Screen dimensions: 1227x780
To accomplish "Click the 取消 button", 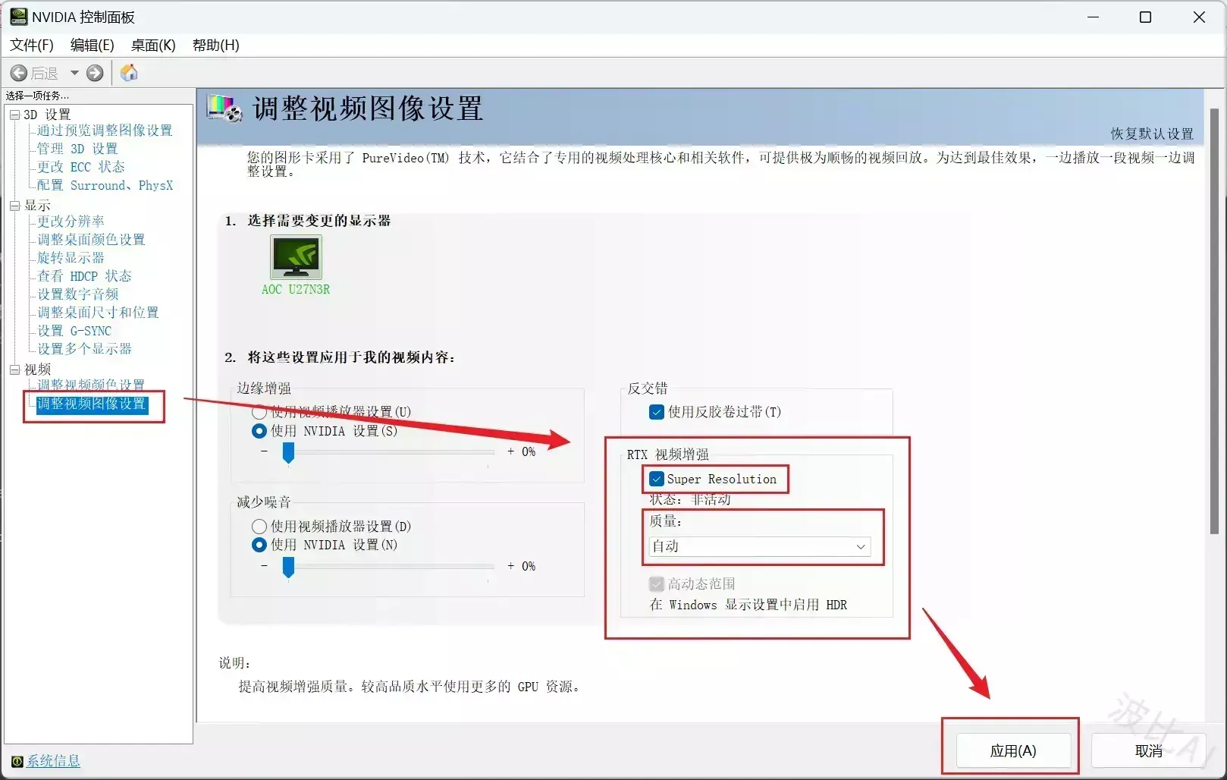I will [1149, 751].
